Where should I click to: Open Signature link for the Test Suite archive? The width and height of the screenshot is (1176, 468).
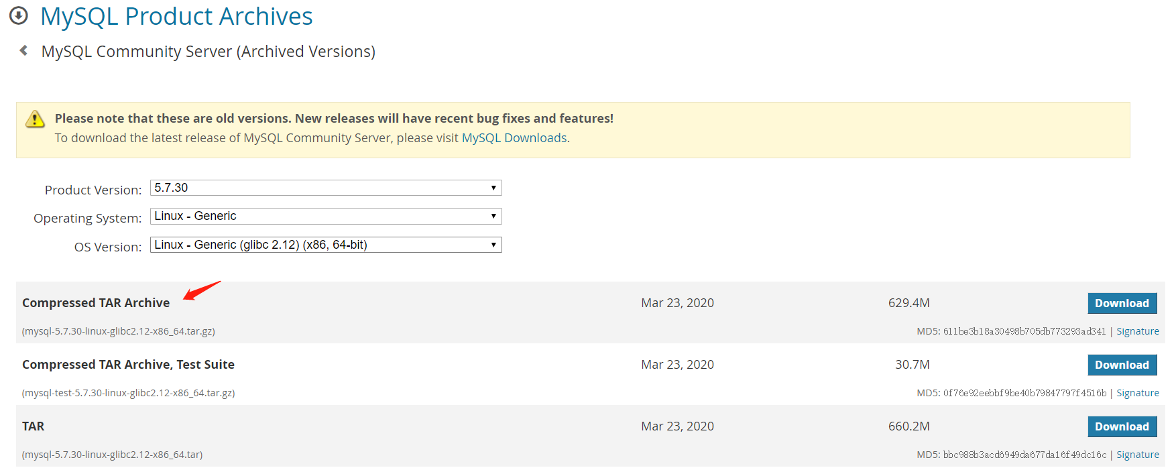1137,393
